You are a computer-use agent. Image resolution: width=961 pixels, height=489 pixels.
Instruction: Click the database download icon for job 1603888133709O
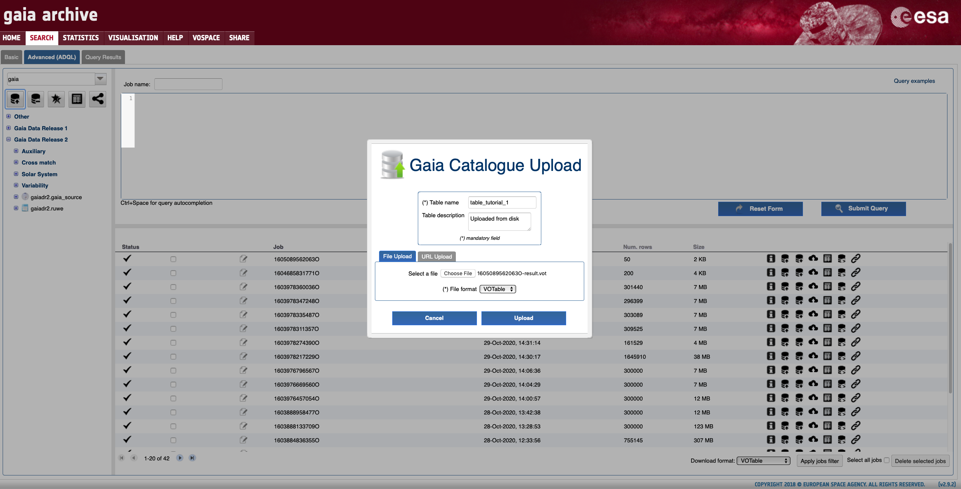coord(799,426)
